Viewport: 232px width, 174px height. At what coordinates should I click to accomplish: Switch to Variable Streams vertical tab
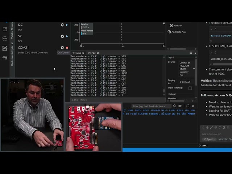coord(12,30)
